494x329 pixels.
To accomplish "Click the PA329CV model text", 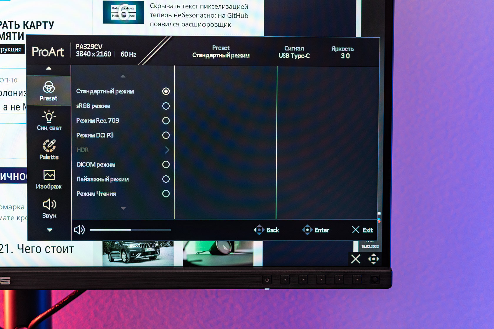I will click(x=89, y=46).
